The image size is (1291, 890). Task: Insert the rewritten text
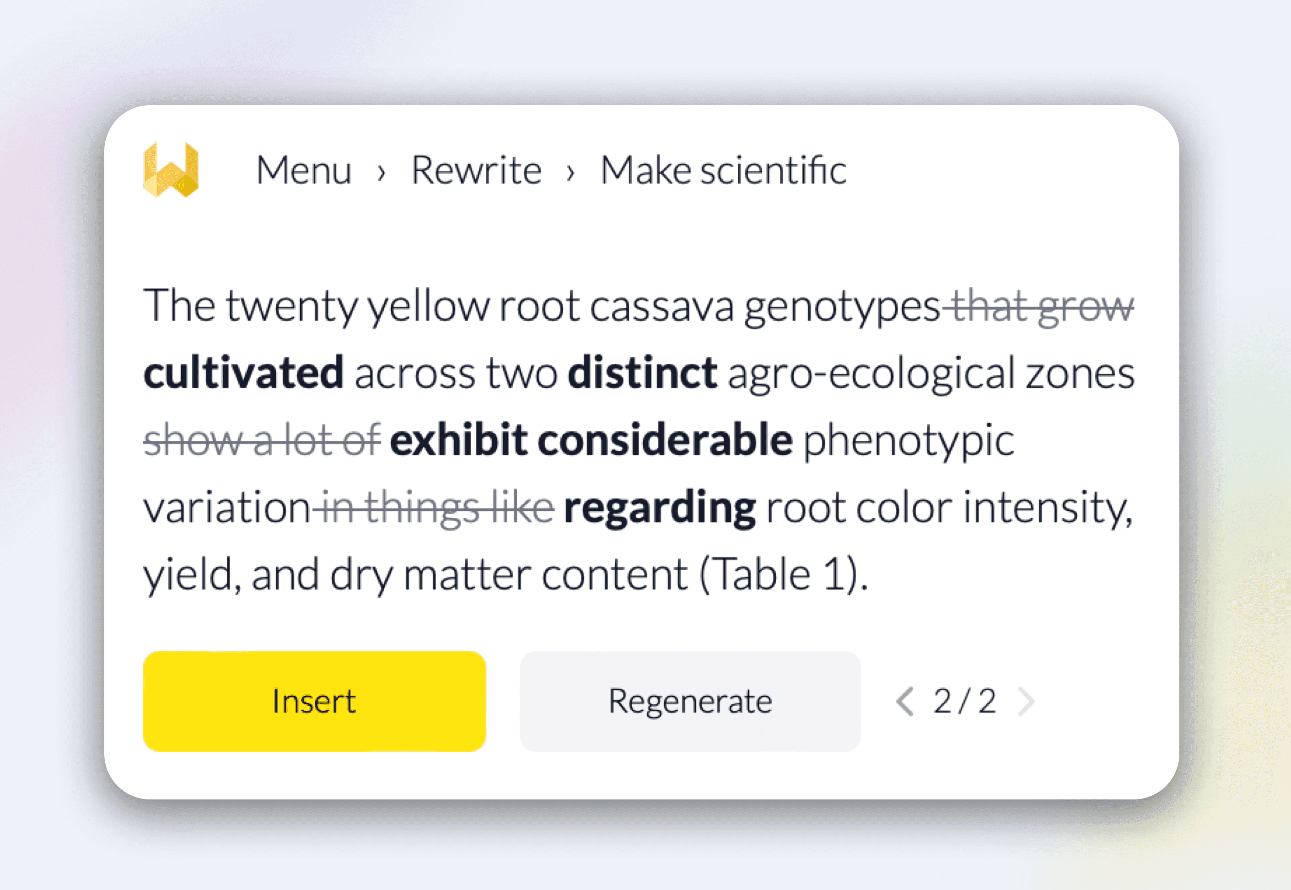point(315,702)
